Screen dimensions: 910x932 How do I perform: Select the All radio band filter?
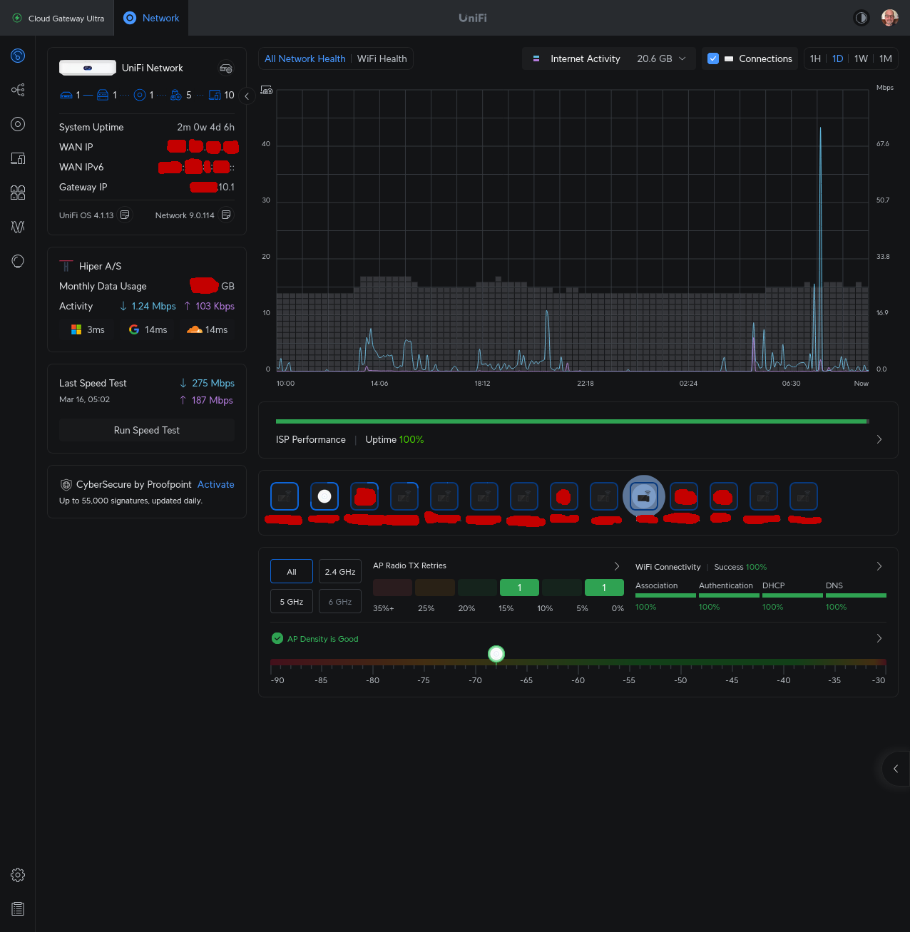coord(292,572)
